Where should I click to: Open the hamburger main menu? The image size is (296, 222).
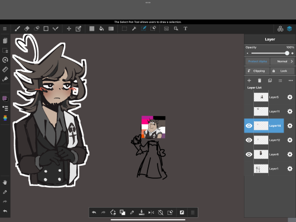point(5,29)
